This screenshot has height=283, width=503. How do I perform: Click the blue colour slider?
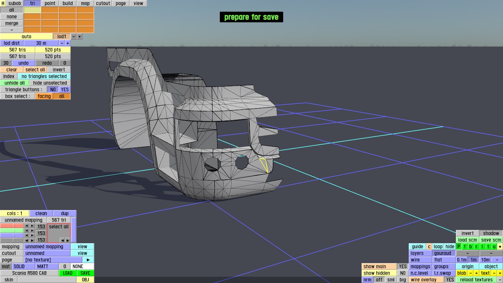tap(12, 235)
